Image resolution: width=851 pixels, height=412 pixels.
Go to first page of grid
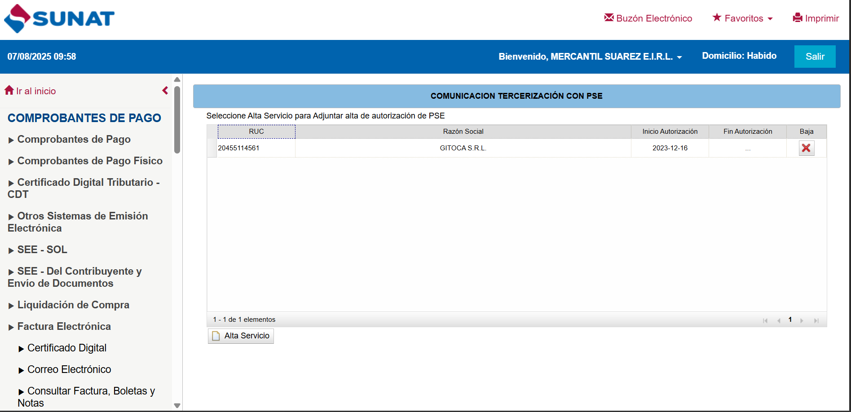[x=765, y=320]
